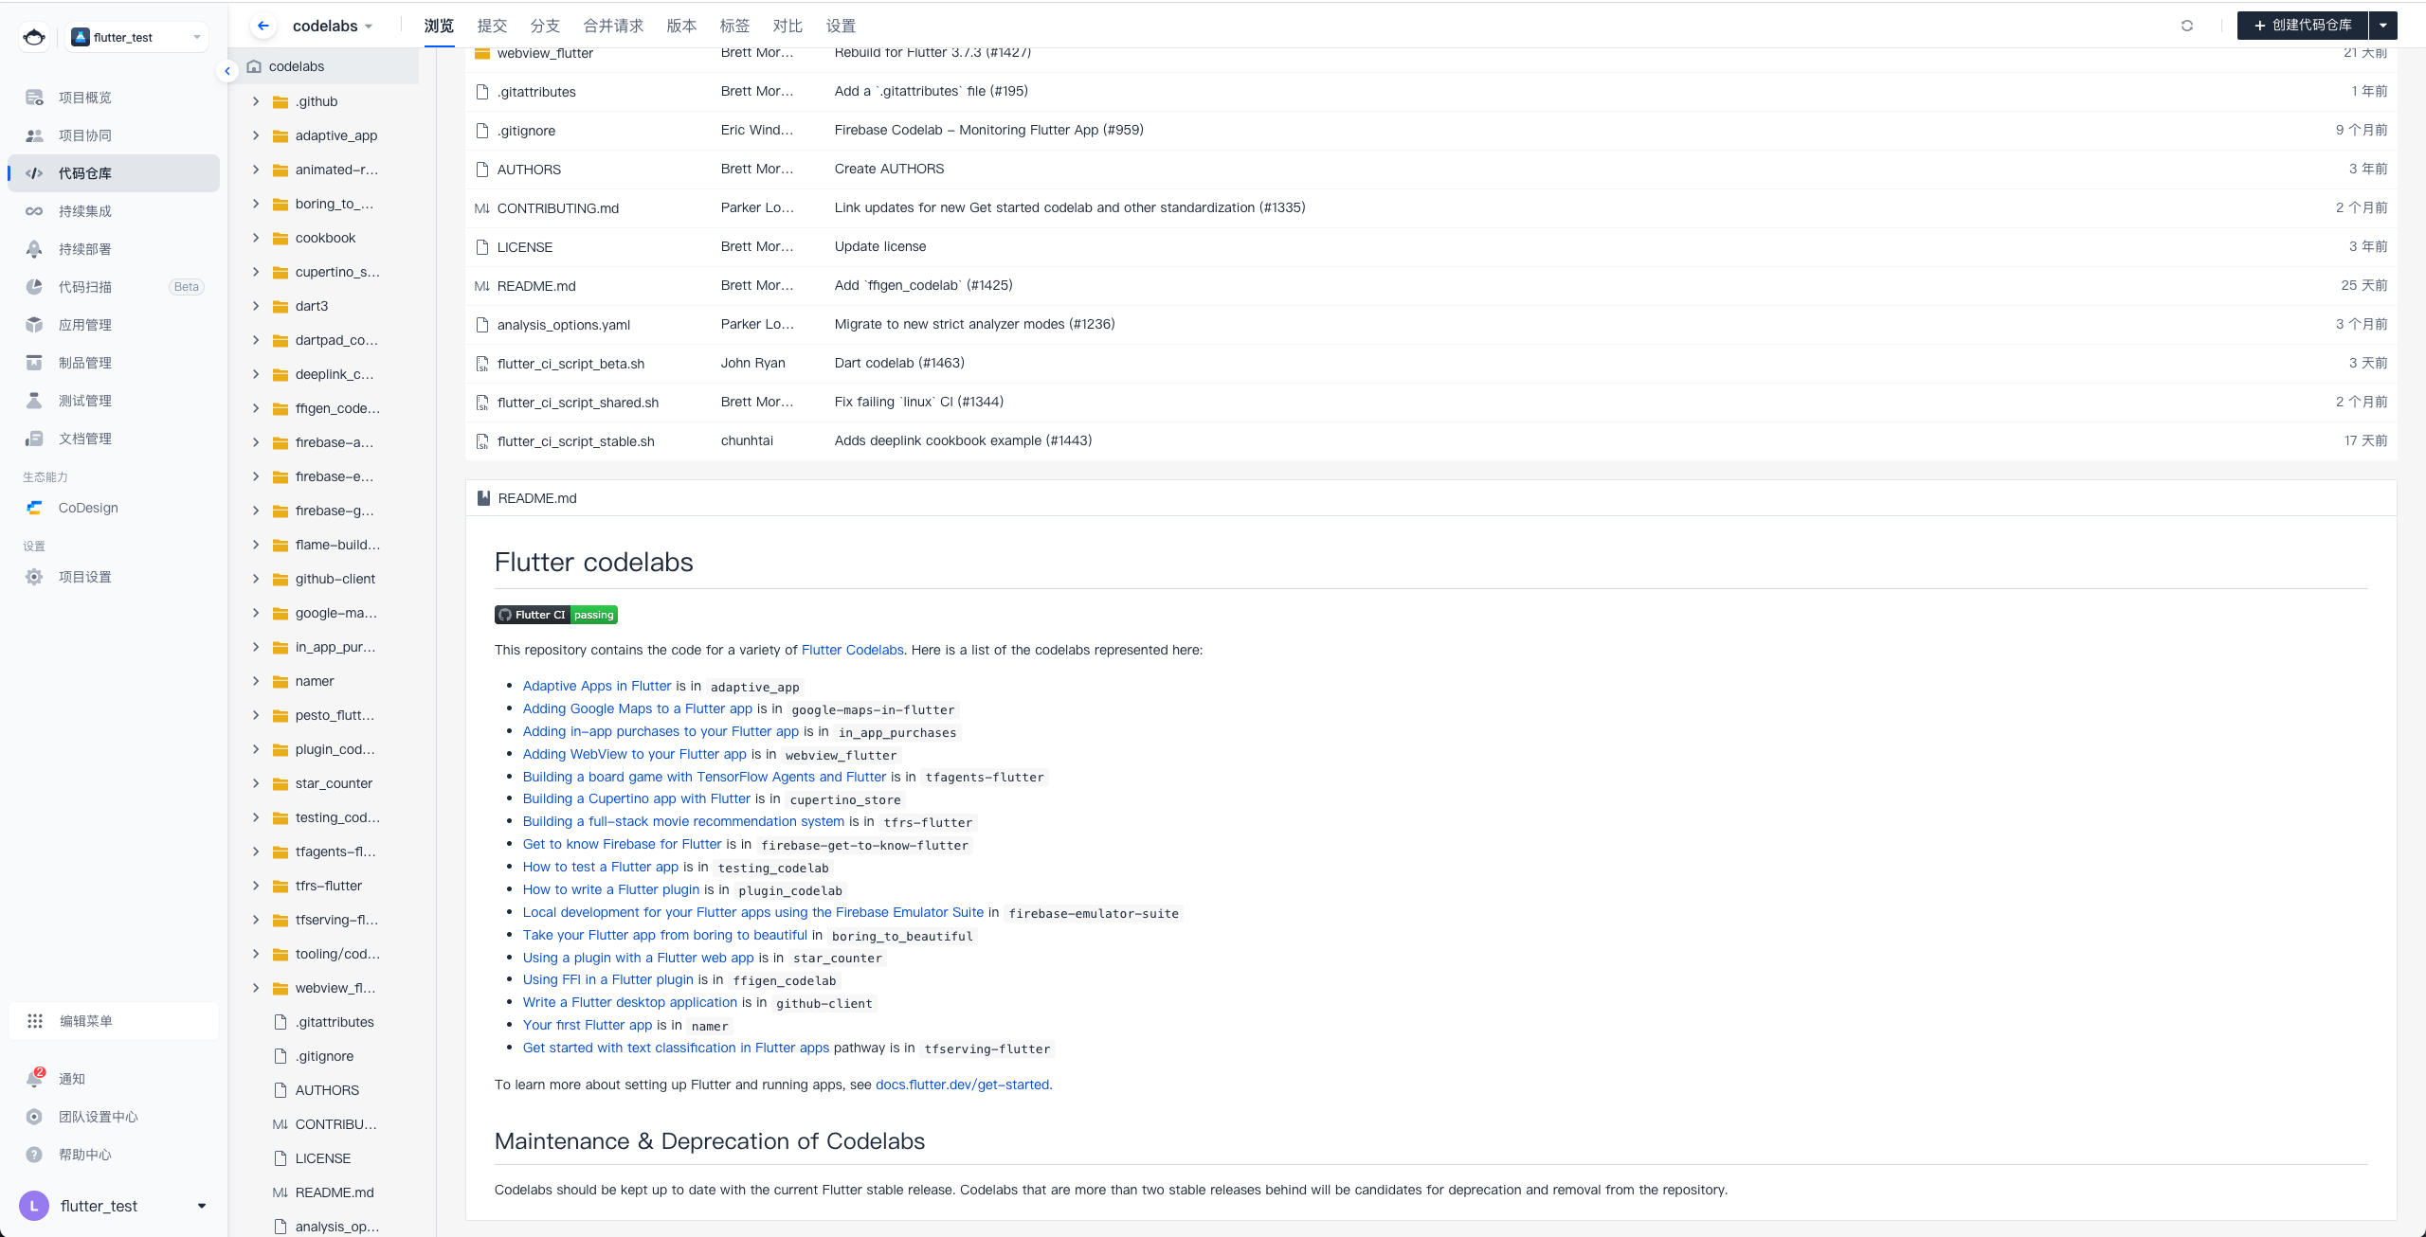Select AUTHORS in the file tree
The image size is (2426, 1237).
click(327, 1090)
